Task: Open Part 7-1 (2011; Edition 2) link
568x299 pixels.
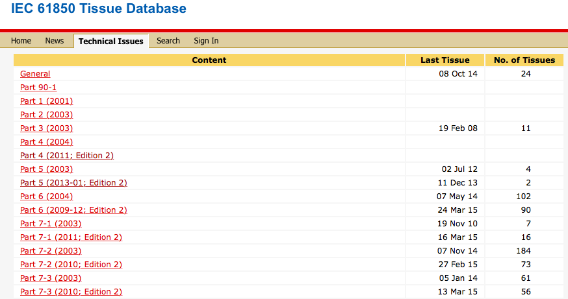Action: tap(71, 237)
